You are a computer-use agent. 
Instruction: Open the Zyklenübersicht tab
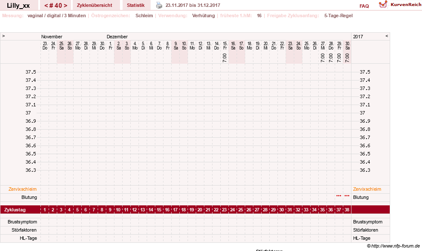pyautogui.click(x=95, y=5)
